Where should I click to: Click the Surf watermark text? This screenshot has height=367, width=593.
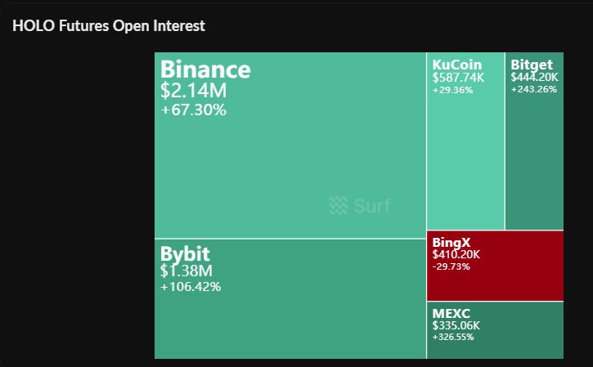[372, 206]
